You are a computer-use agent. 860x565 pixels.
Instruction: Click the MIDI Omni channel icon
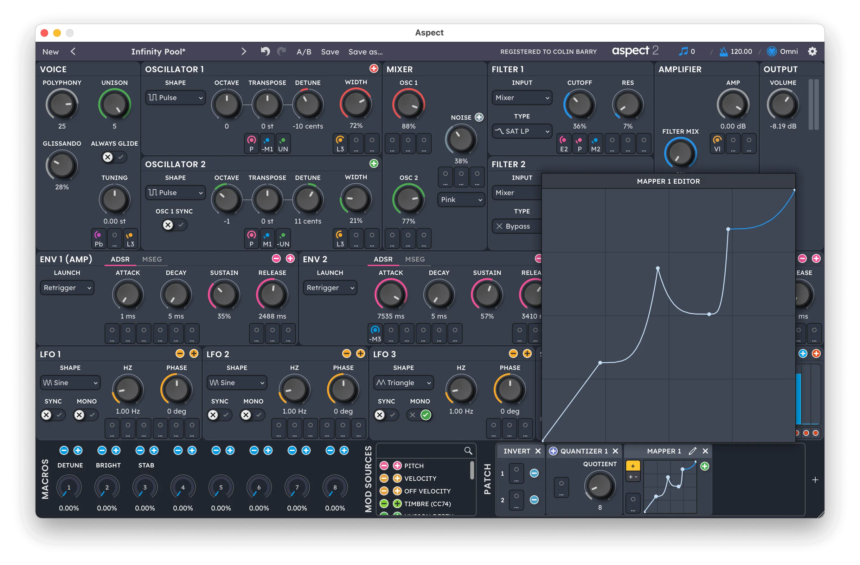click(772, 51)
